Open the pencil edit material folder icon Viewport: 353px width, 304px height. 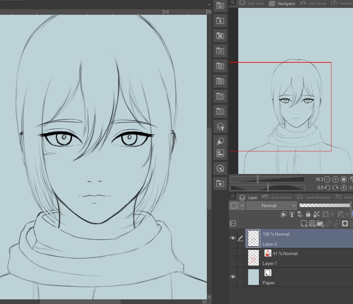pos(220,96)
